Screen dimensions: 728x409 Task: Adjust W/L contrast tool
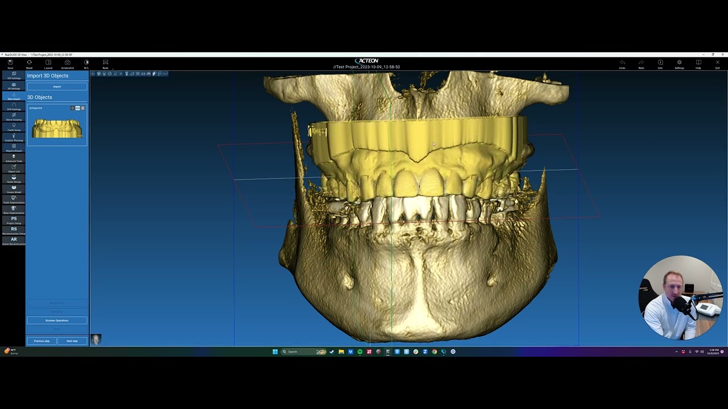point(86,64)
